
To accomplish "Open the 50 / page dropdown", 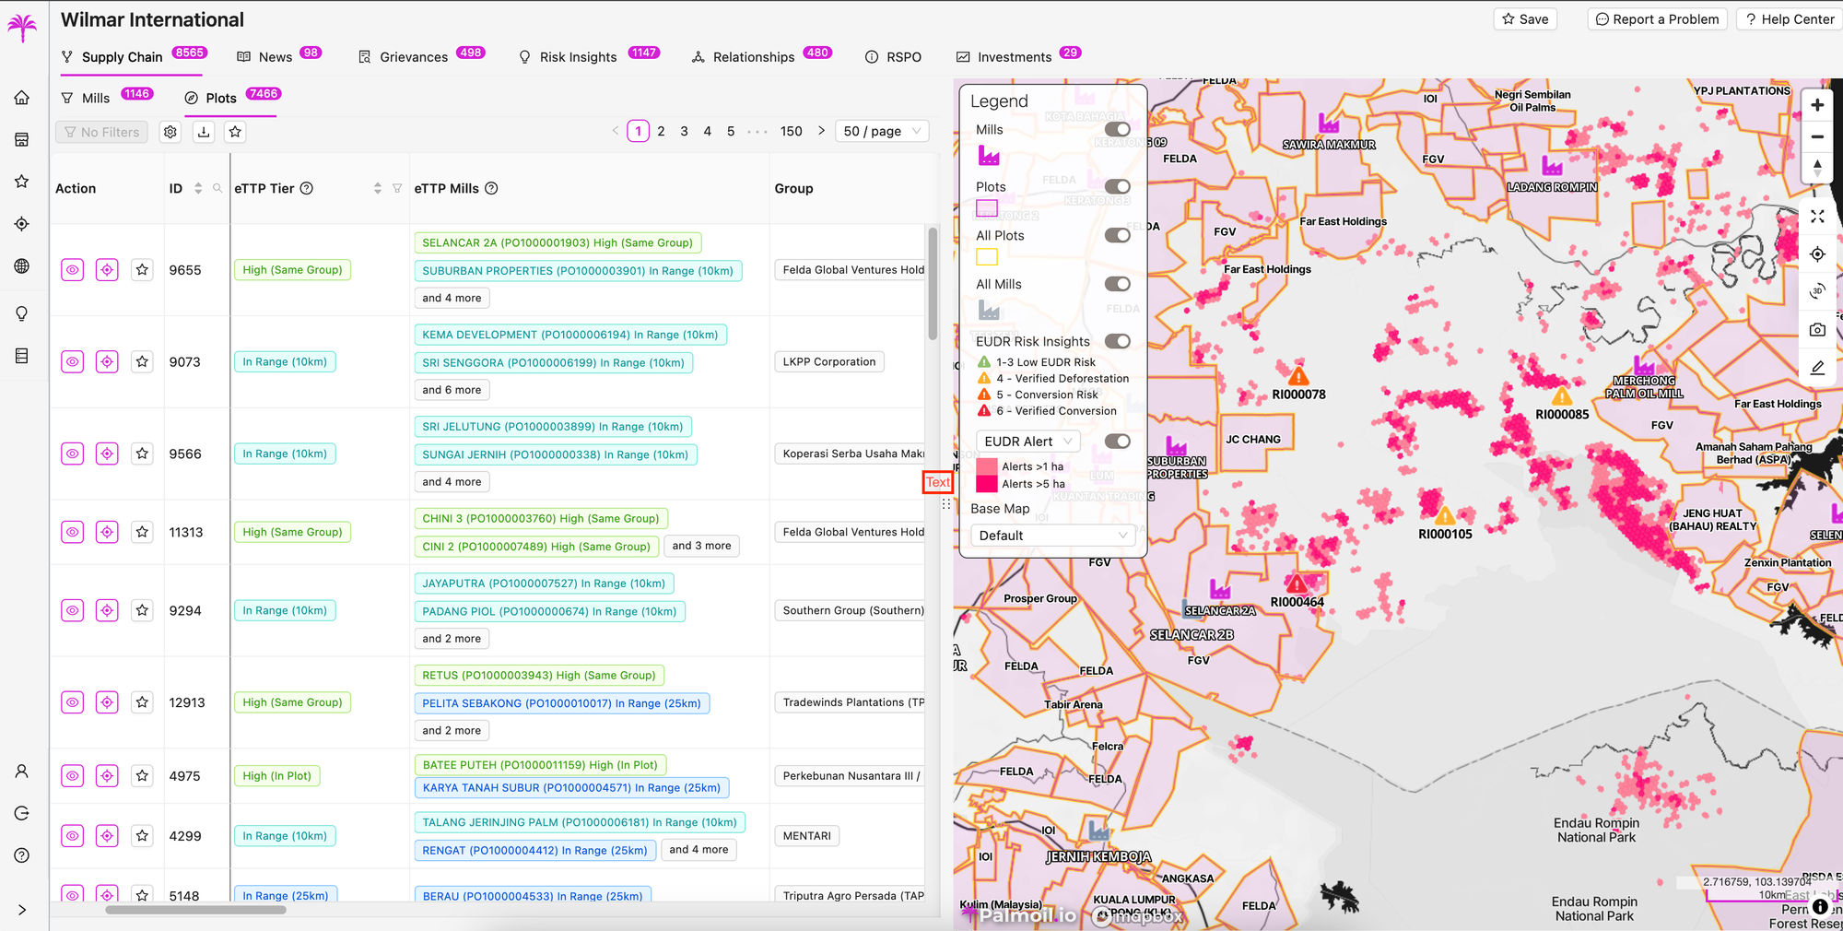I will coord(882,132).
